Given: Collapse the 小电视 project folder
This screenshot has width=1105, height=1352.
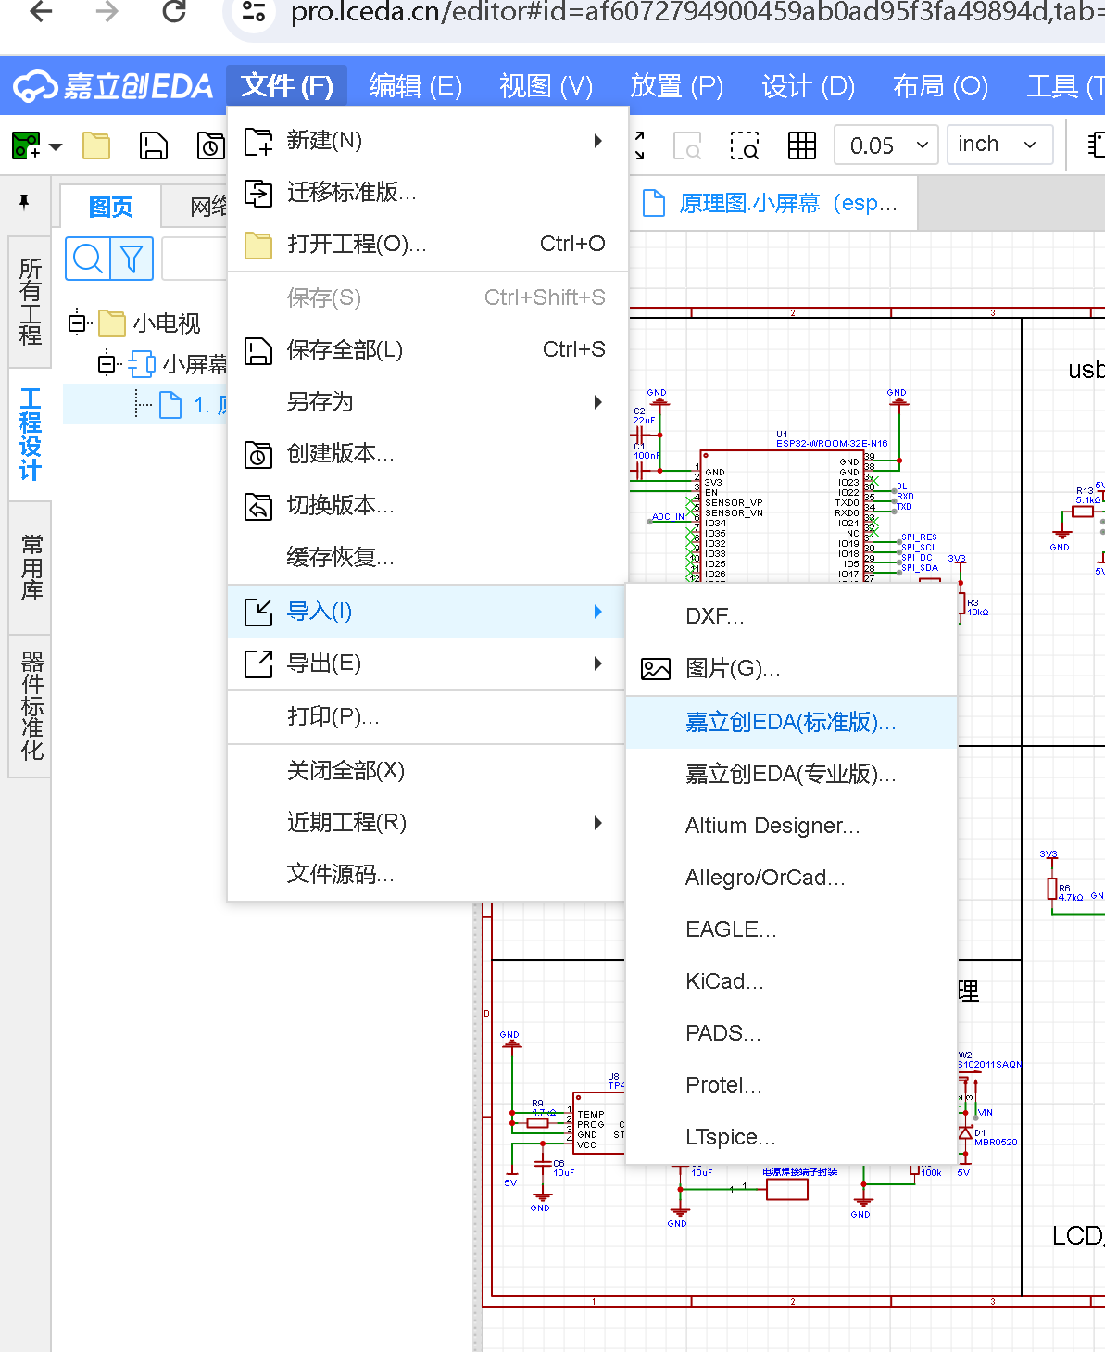Looking at the screenshot, I should [x=78, y=323].
